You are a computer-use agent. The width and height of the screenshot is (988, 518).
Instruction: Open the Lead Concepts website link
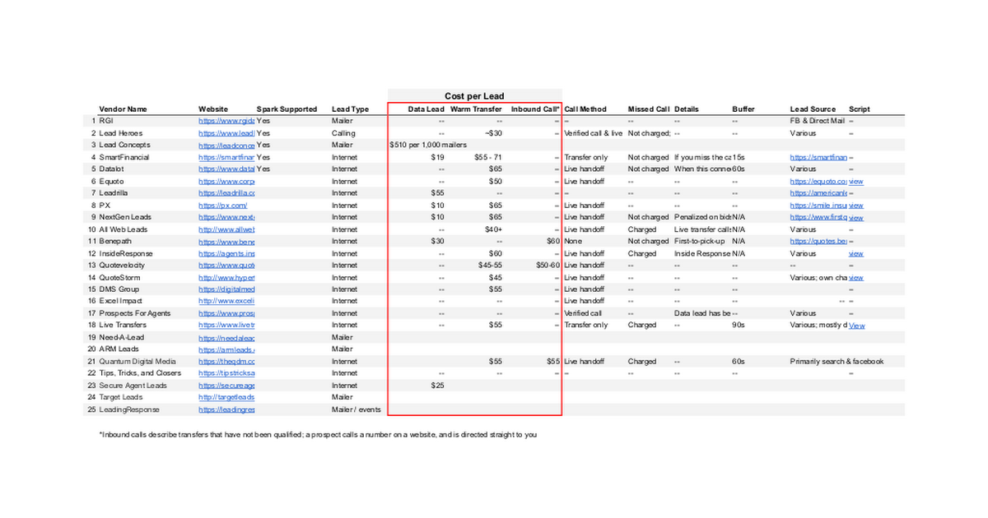(x=226, y=145)
